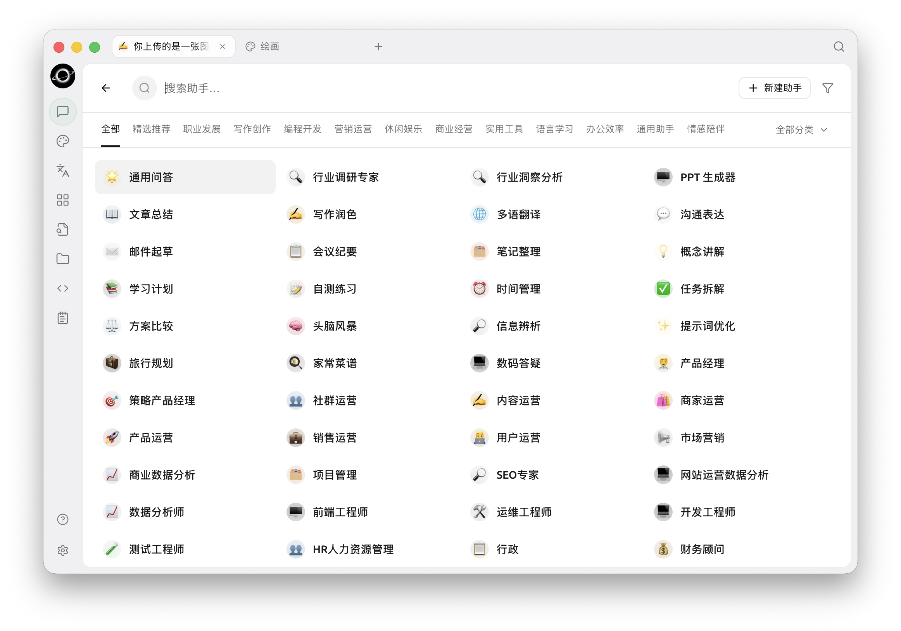
Task: Click the search magnifier at window top right
Action: coord(839,47)
